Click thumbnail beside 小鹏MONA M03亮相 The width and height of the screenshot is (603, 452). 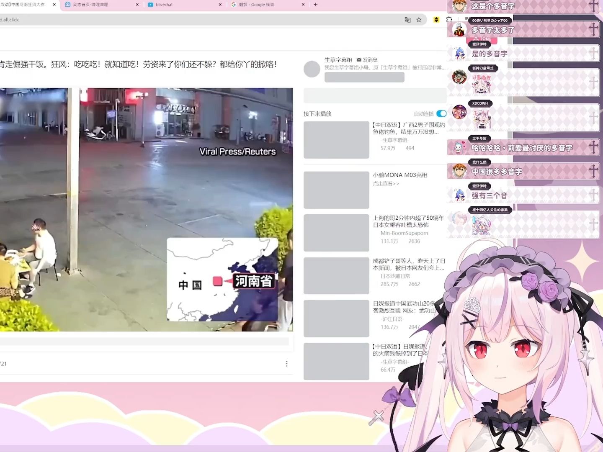click(x=336, y=190)
